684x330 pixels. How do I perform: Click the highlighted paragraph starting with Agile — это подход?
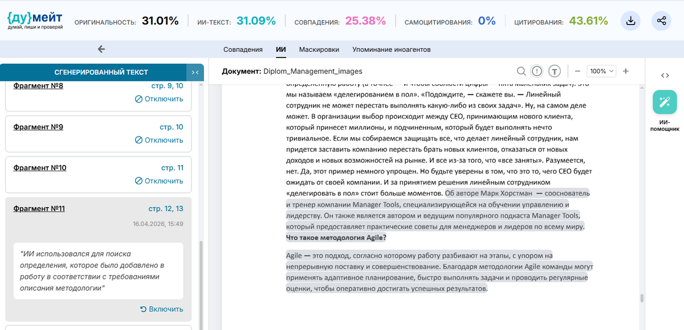click(439, 272)
